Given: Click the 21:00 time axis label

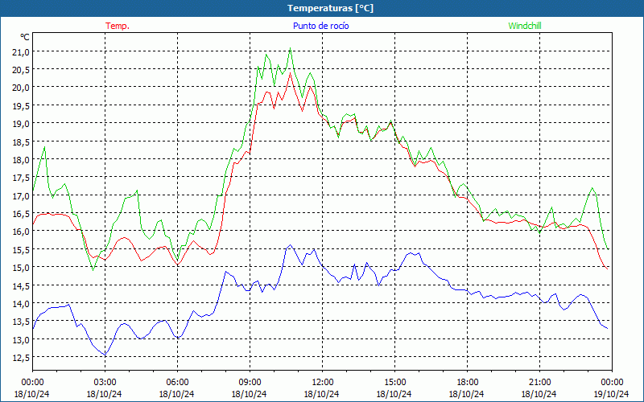Looking at the screenshot, I should tap(539, 382).
